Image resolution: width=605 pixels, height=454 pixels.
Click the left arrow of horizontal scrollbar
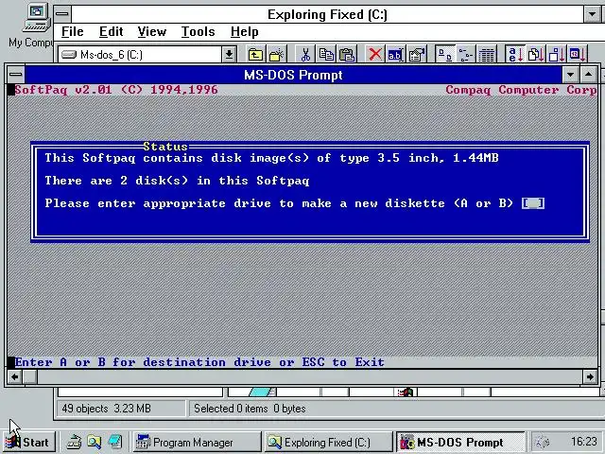[15, 376]
